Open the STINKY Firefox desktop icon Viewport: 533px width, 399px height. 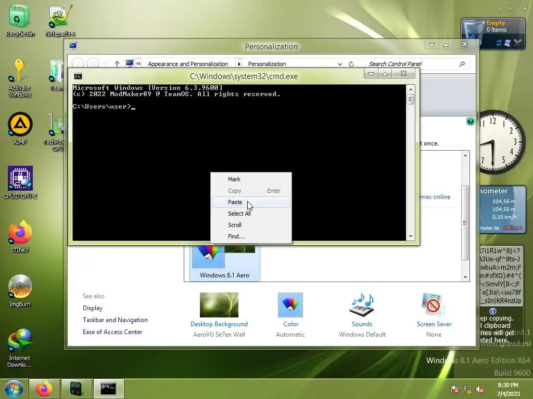[x=20, y=236]
